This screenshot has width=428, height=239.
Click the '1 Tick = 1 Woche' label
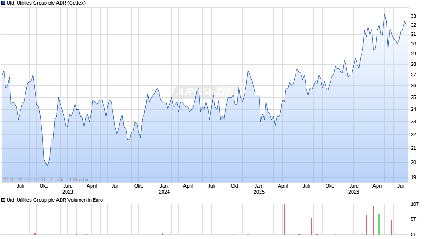(x=69, y=180)
